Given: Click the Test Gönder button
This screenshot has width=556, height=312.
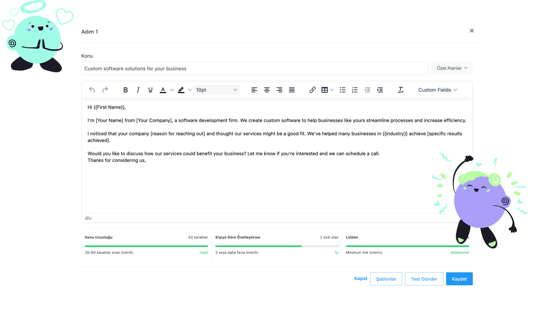Looking at the screenshot, I should (424, 279).
